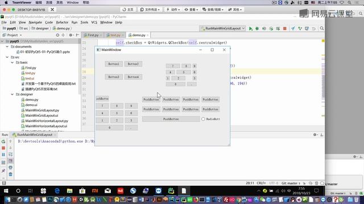Click the red Stop icon in top toolbar

tap(285, 28)
